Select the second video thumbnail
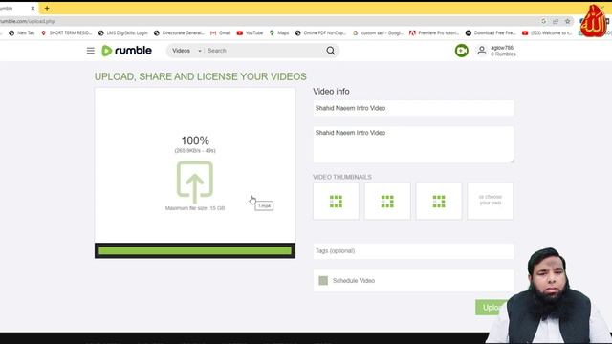 click(x=387, y=202)
